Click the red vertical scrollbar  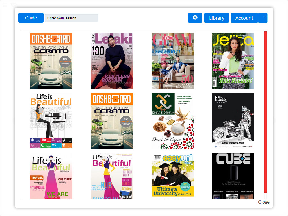[x=265, y=112]
